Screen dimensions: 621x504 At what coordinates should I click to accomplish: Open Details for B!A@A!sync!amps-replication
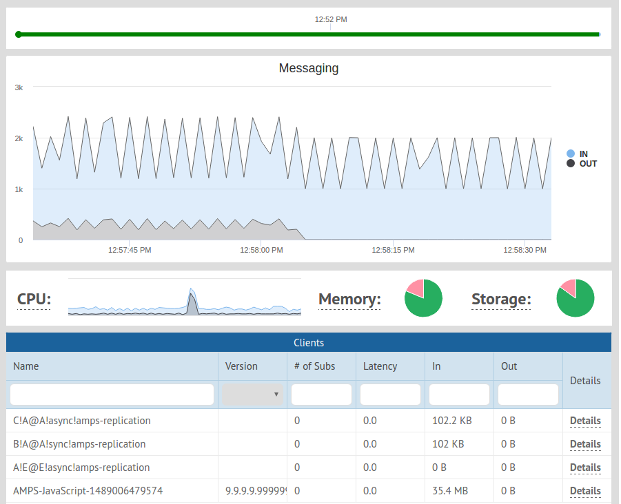pos(585,444)
